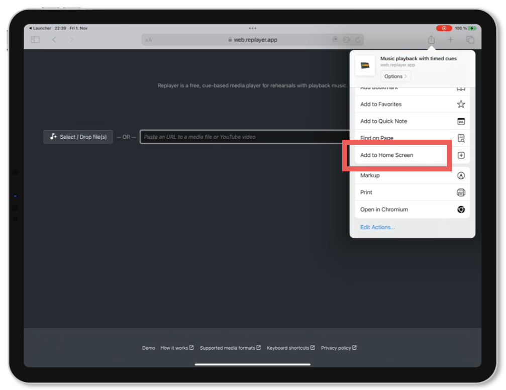Open Edit Actions link

[377, 227]
